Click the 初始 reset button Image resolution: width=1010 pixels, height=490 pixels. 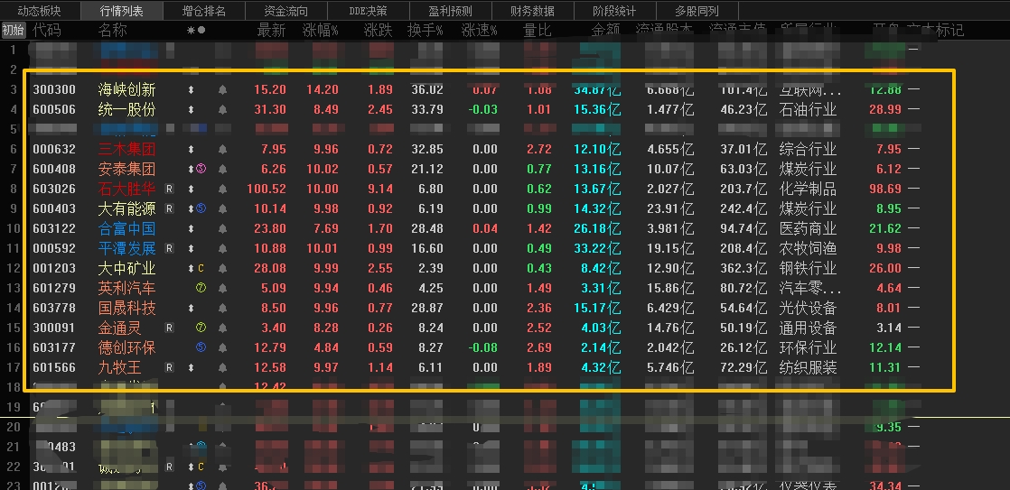click(x=14, y=30)
